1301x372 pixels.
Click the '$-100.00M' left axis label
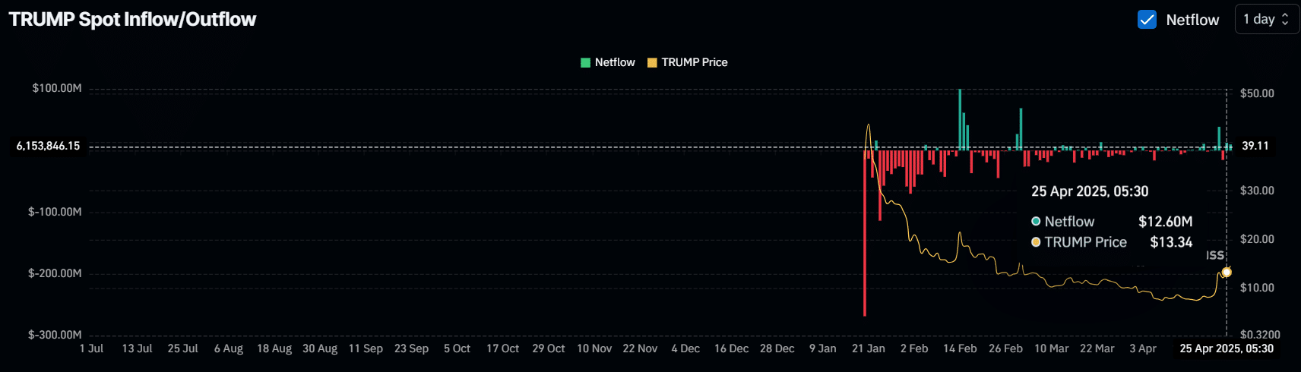[x=55, y=212]
